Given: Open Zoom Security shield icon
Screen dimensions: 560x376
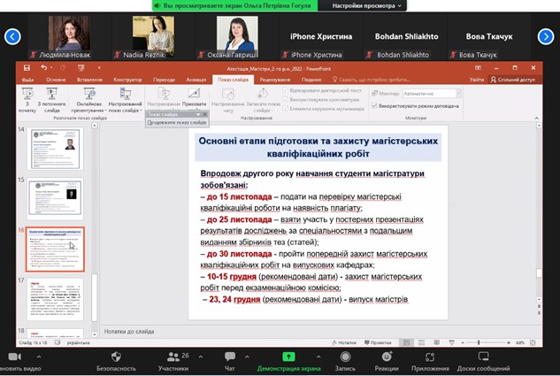Looking at the screenshot, I should [116, 357].
